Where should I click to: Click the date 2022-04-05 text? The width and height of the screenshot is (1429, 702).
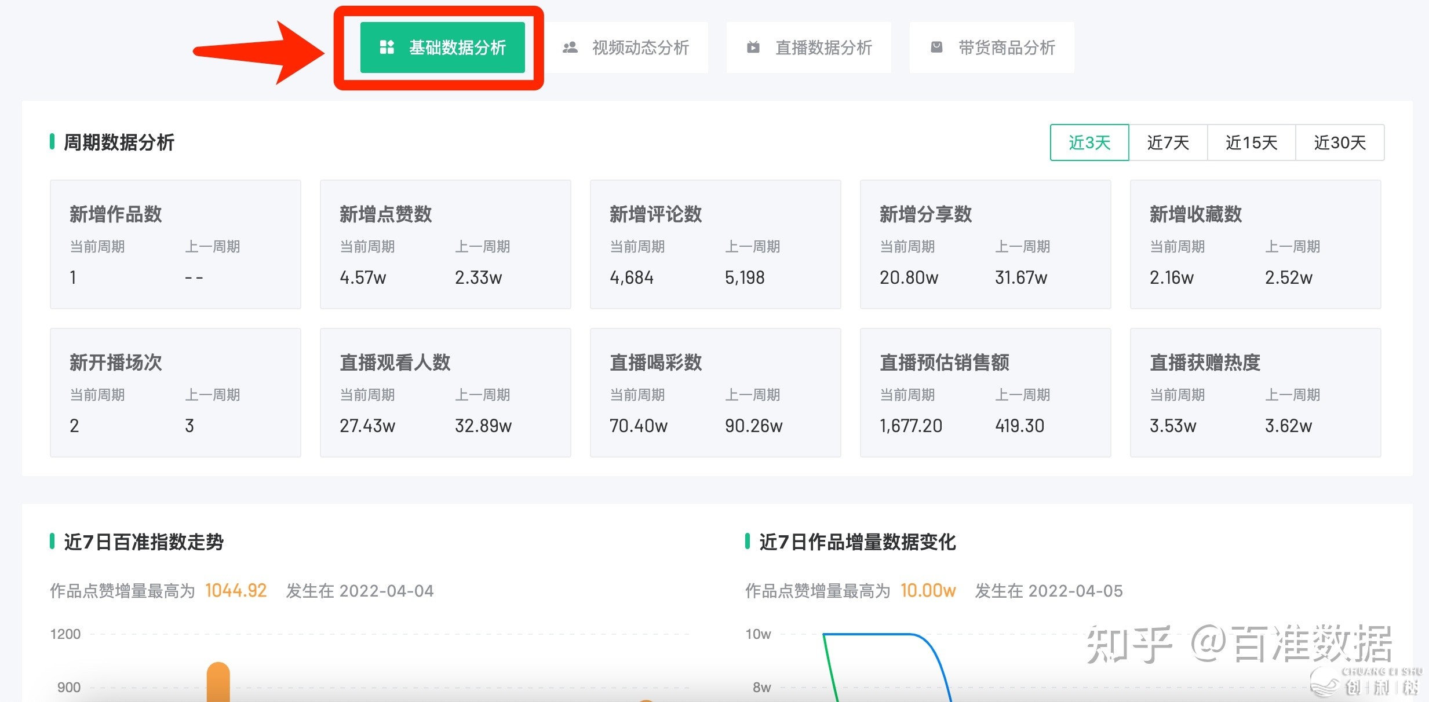1076,591
